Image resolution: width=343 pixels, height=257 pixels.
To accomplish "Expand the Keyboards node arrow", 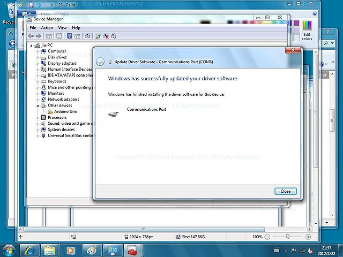I will (x=38, y=82).
